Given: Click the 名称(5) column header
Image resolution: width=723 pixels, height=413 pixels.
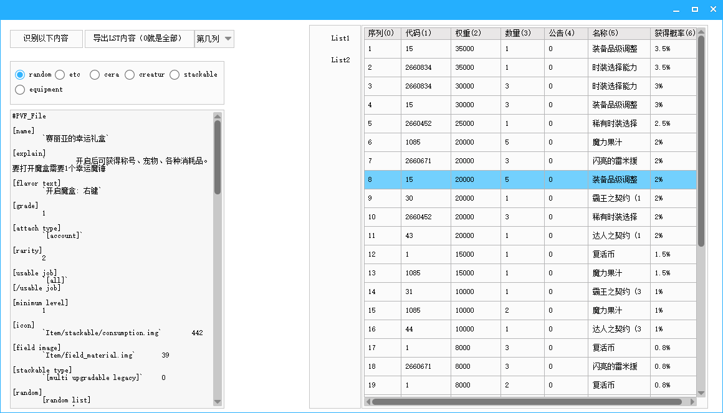Looking at the screenshot, I should [605, 33].
